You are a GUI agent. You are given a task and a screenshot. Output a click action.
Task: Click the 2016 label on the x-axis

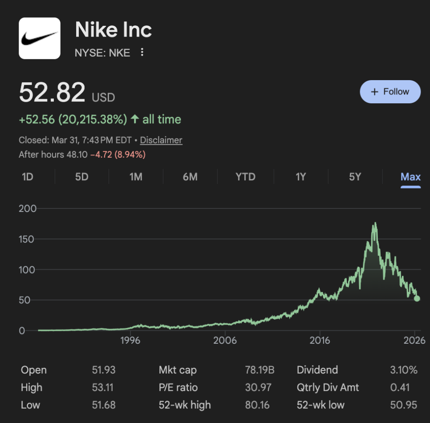click(320, 341)
